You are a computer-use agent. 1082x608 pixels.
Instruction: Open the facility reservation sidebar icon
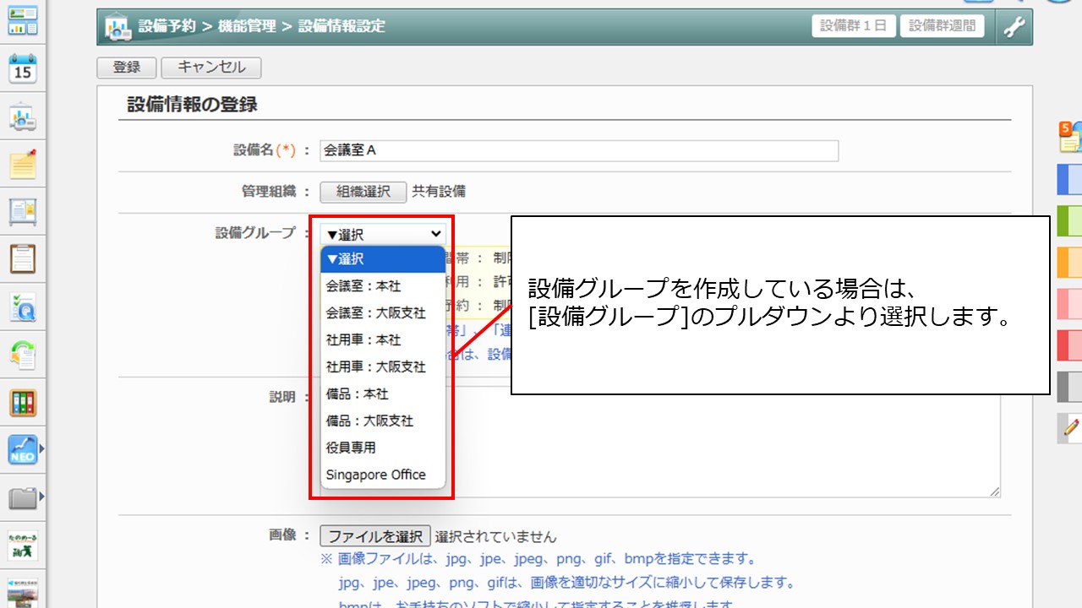(23, 117)
